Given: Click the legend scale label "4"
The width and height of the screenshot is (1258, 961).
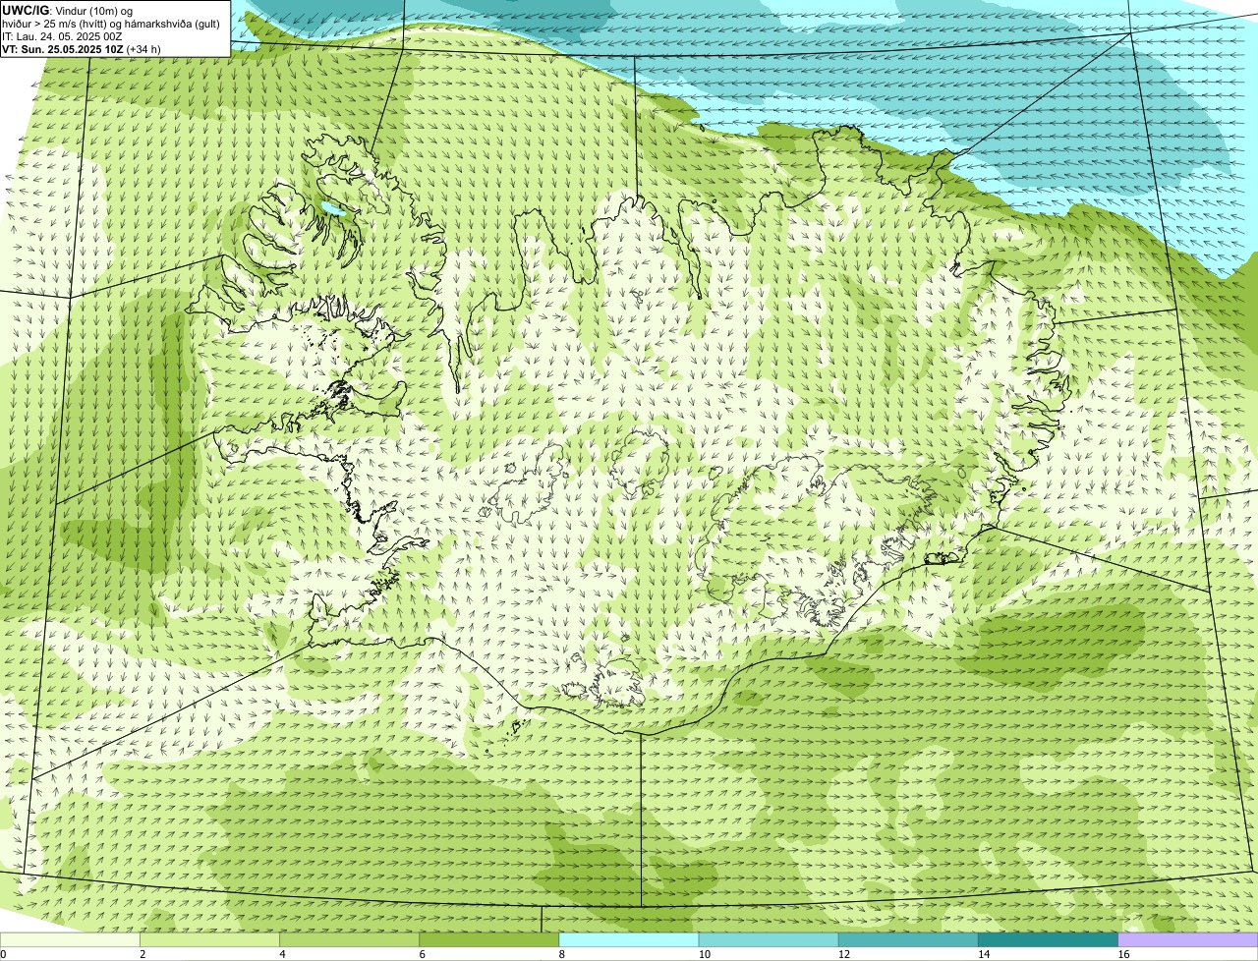Looking at the screenshot, I should [x=282, y=954].
